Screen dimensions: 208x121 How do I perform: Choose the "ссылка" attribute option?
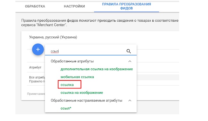coord(67,85)
